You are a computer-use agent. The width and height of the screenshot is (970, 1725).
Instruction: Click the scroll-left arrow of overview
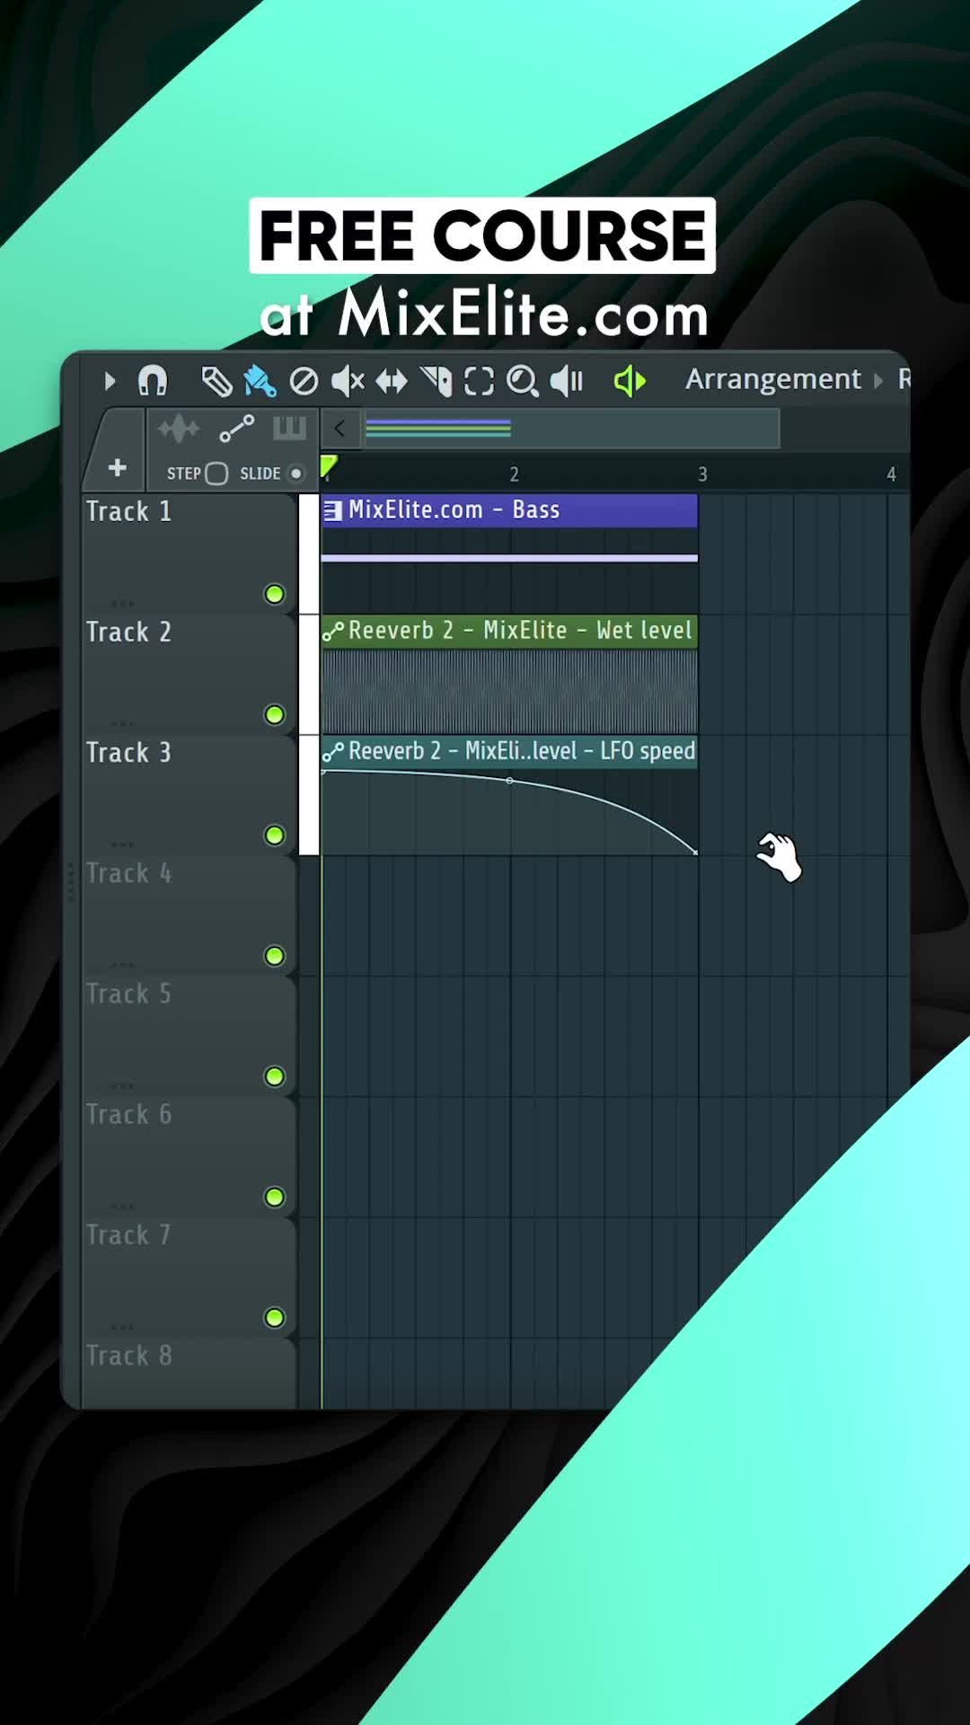[x=339, y=429]
